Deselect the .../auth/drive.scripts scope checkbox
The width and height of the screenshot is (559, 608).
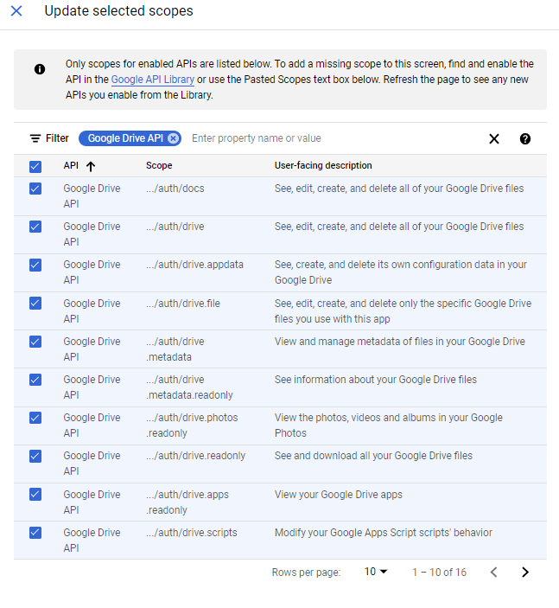(35, 533)
